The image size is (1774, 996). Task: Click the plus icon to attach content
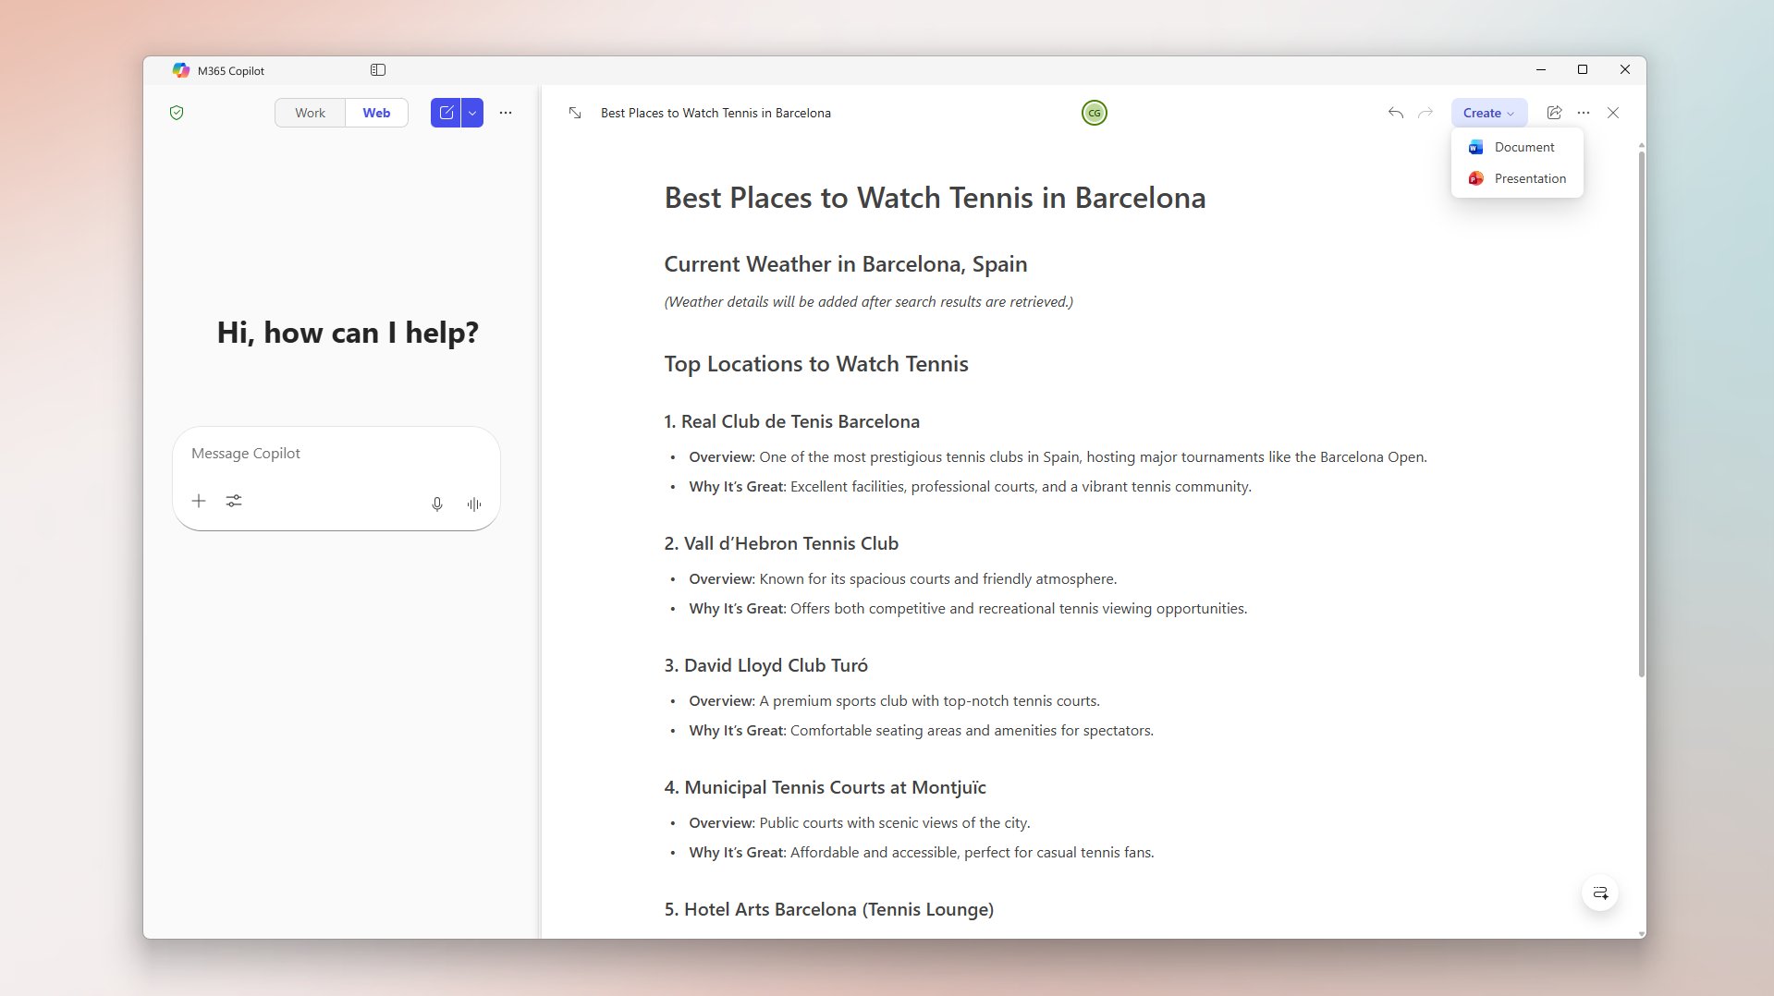coord(198,501)
